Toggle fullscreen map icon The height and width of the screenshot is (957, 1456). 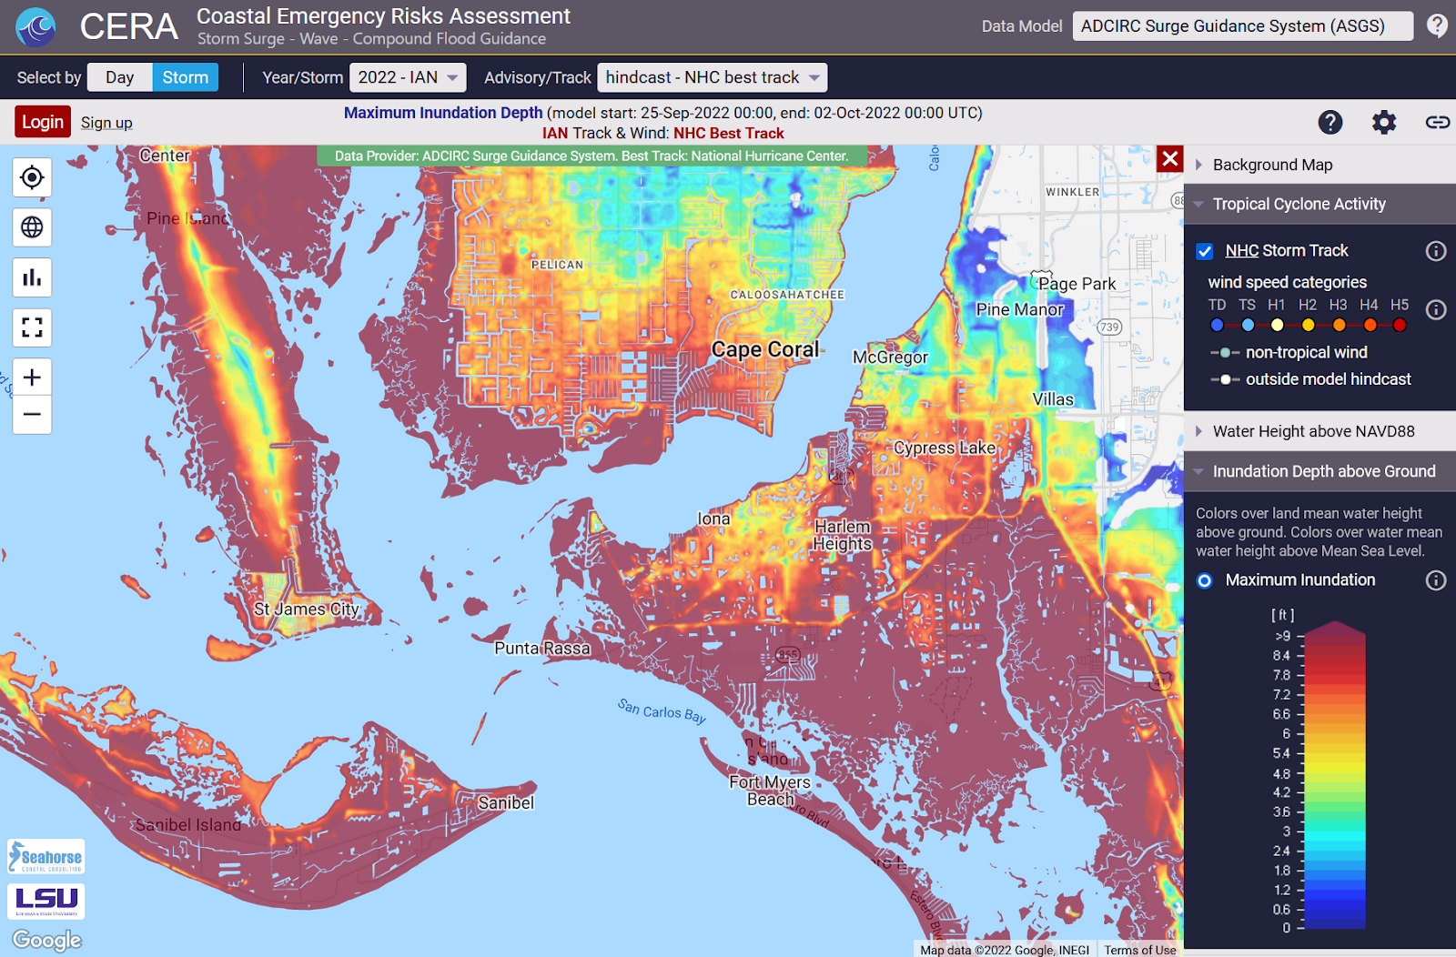coord(32,327)
